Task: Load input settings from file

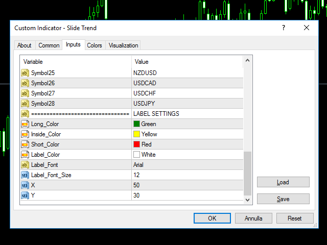Action: (x=283, y=182)
